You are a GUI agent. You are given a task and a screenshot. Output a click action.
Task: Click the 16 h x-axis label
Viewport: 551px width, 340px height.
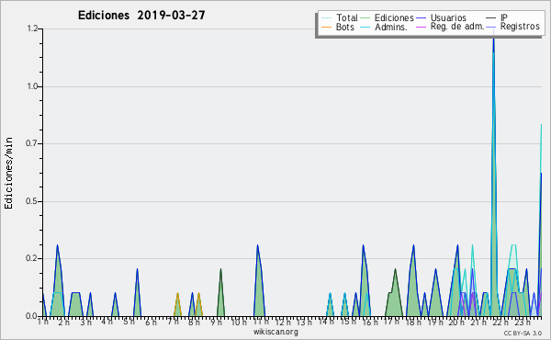370,322
